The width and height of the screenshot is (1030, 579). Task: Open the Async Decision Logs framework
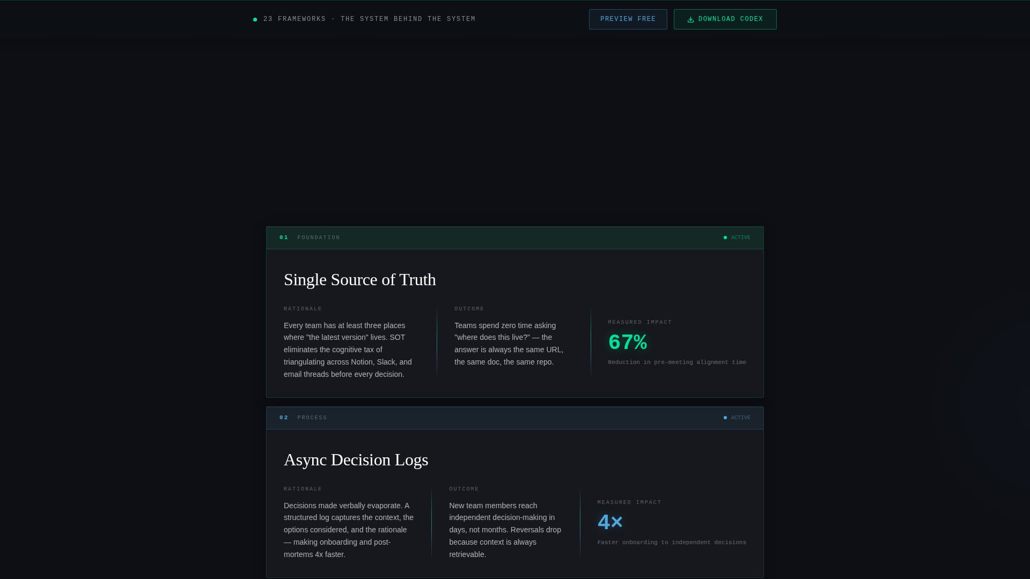pos(356,459)
